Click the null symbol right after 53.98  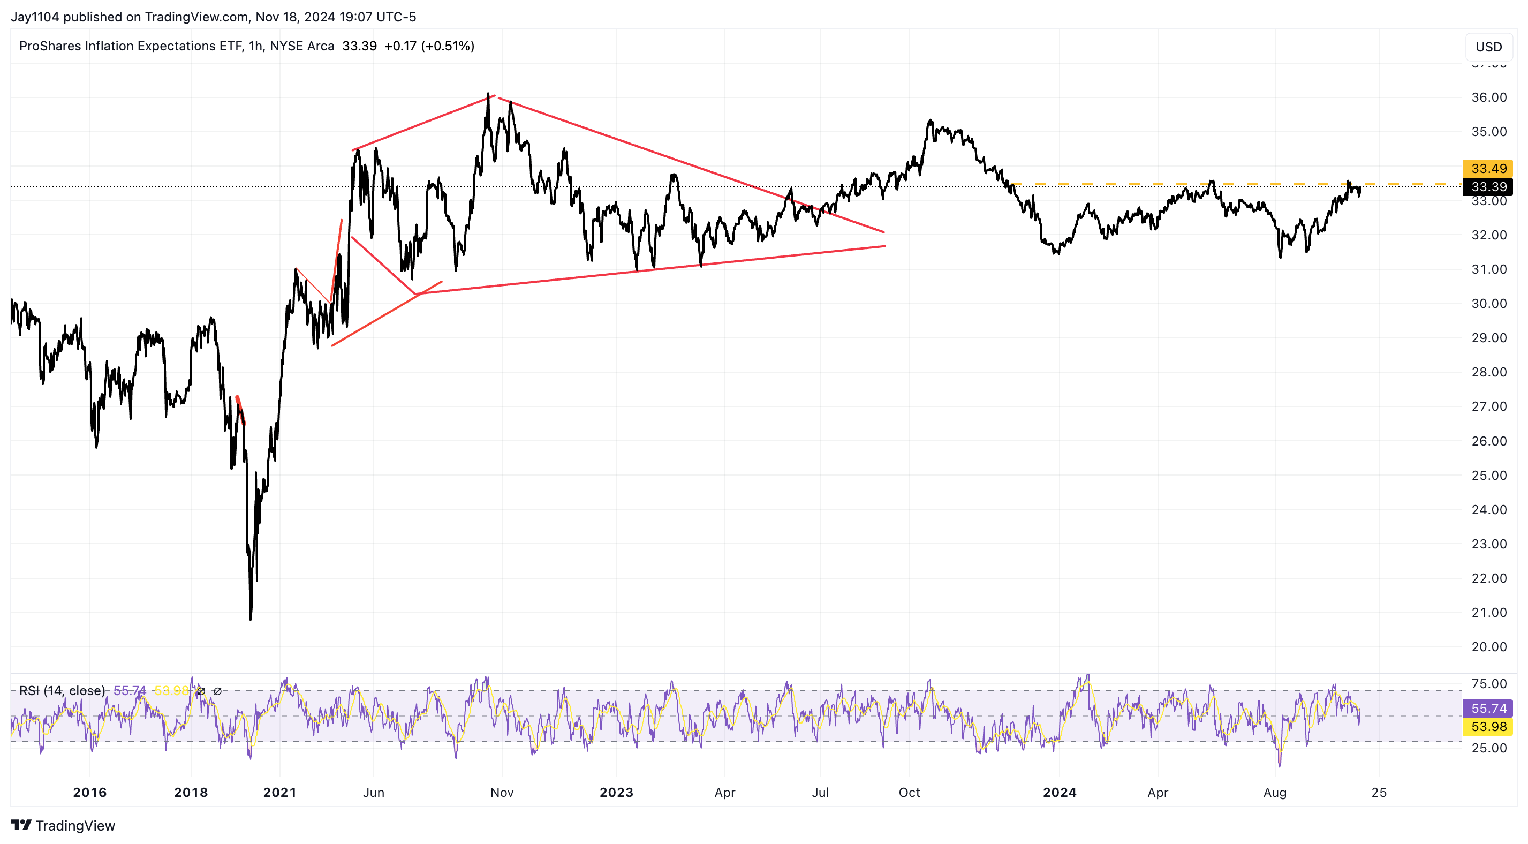coord(200,691)
